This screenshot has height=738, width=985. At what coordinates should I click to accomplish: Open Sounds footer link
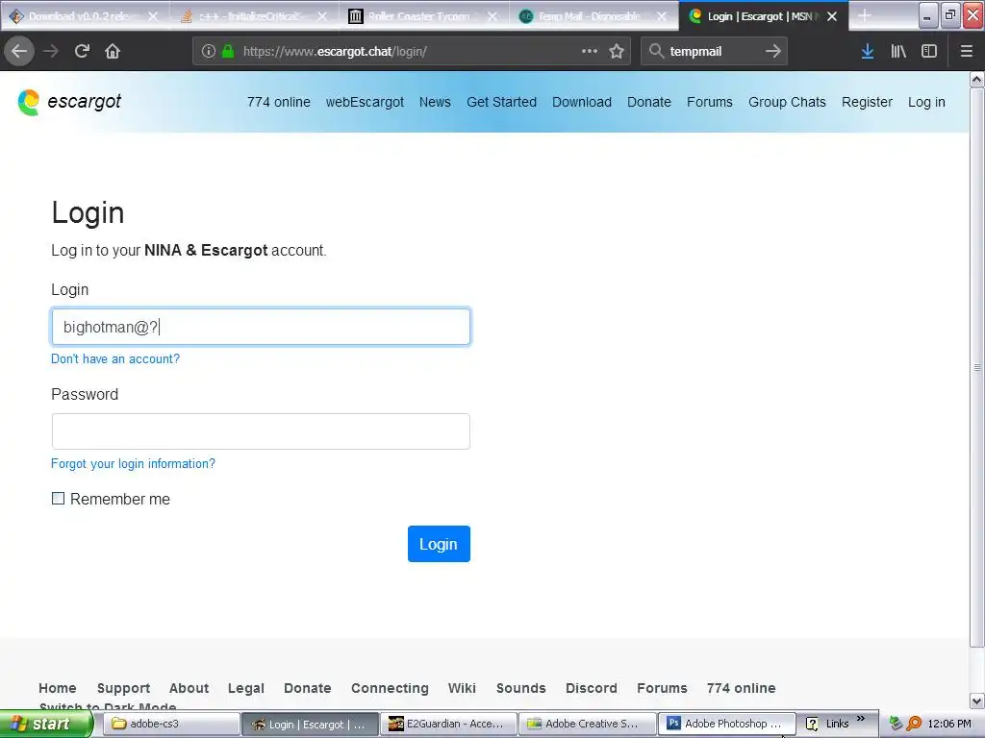[520, 688]
